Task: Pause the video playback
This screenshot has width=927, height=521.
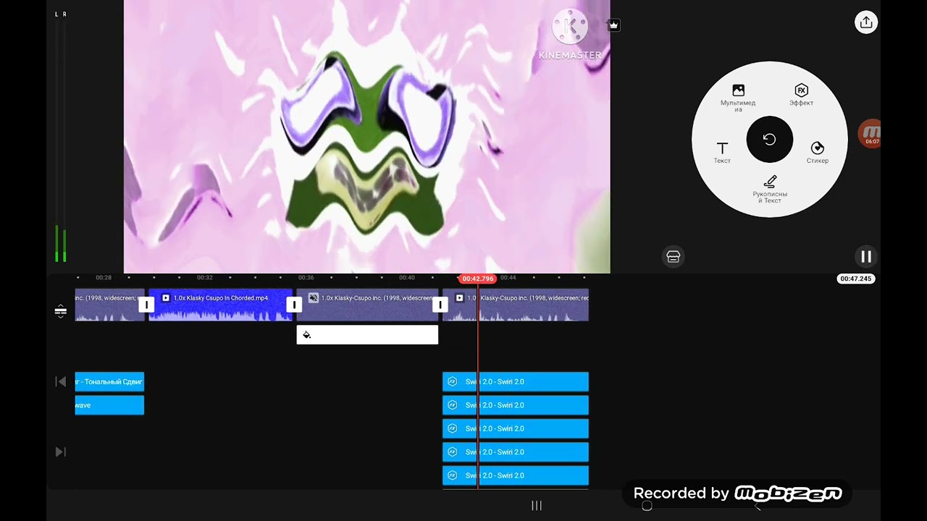Action: 865,256
